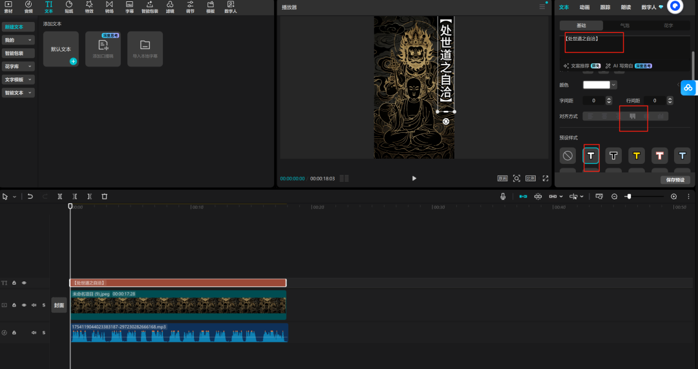Switch to the 跟踪 inspector tab
This screenshot has width=698, height=369.
(x=605, y=7)
